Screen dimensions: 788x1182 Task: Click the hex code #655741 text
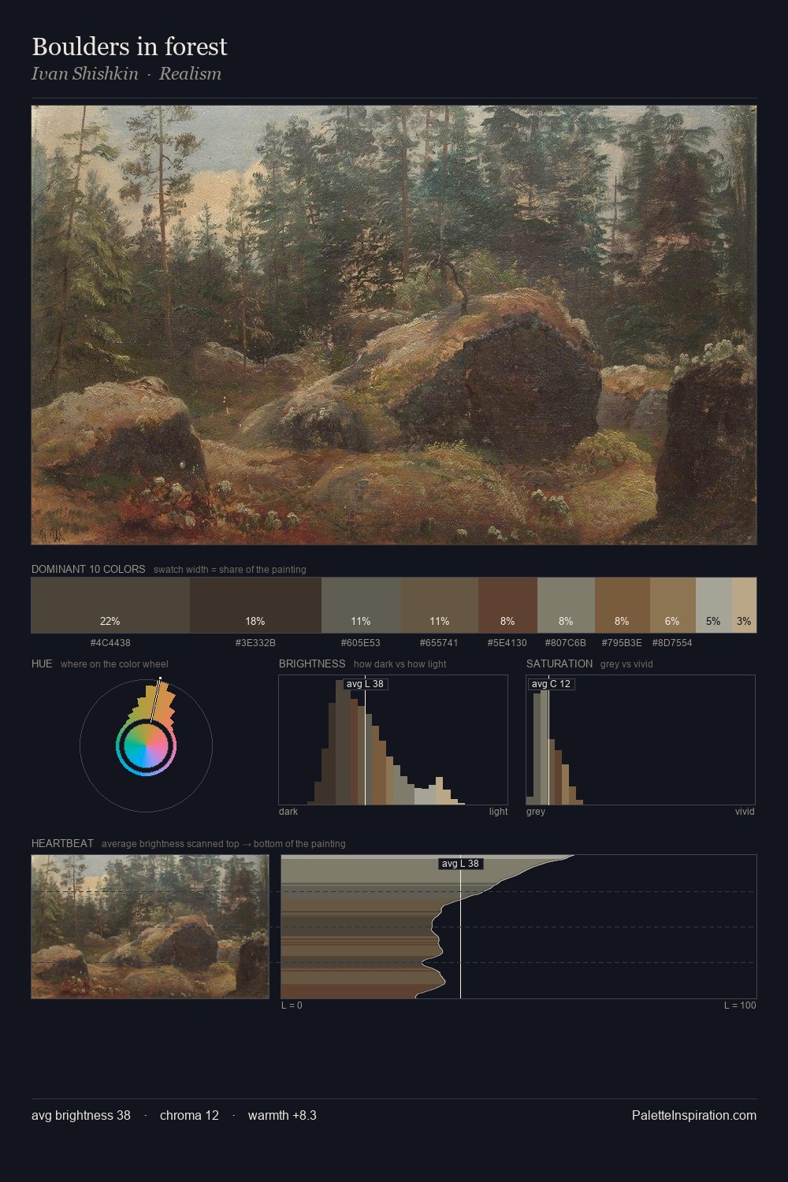[440, 643]
